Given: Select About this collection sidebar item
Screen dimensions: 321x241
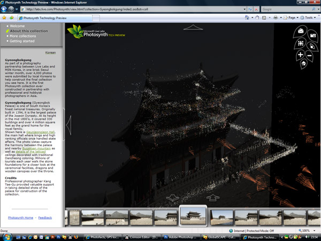Looking at the screenshot, I should point(29,31).
